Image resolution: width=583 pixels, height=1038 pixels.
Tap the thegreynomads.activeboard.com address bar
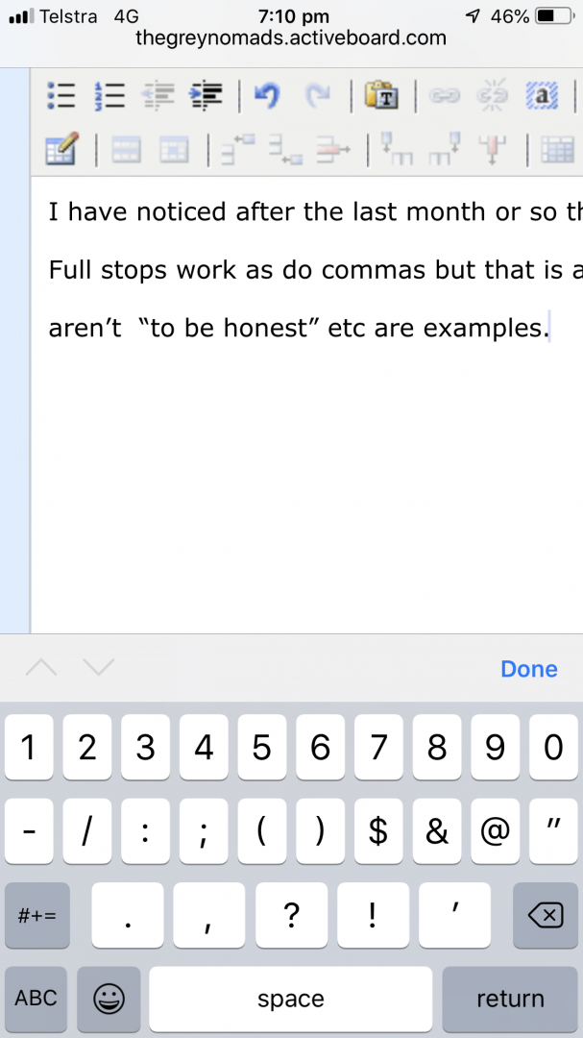pos(291,38)
